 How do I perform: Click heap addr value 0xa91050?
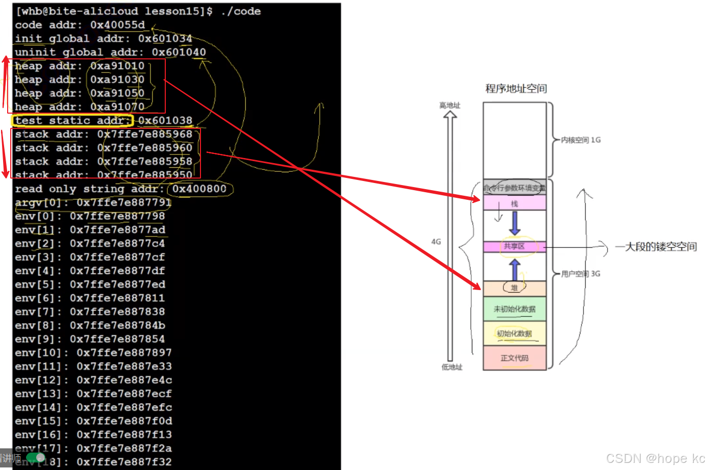(x=117, y=93)
